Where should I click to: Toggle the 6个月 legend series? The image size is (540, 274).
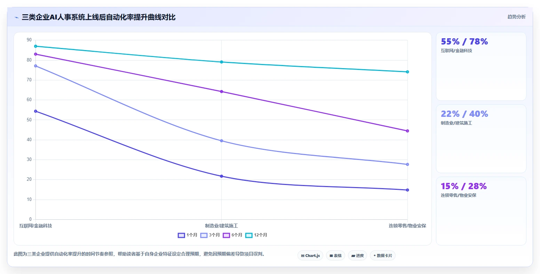[233, 235]
